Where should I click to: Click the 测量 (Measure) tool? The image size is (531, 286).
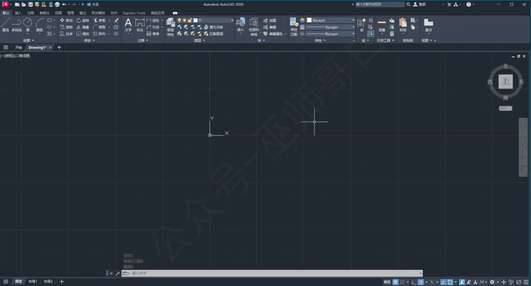click(382, 26)
